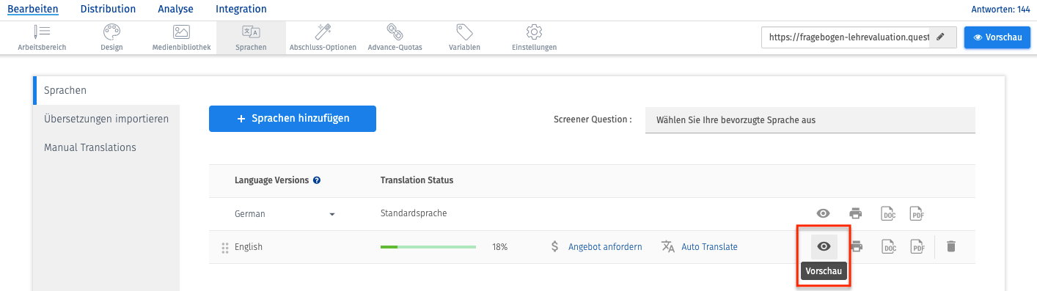
Task: Edit the Screener Question text field
Action: click(x=810, y=120)
